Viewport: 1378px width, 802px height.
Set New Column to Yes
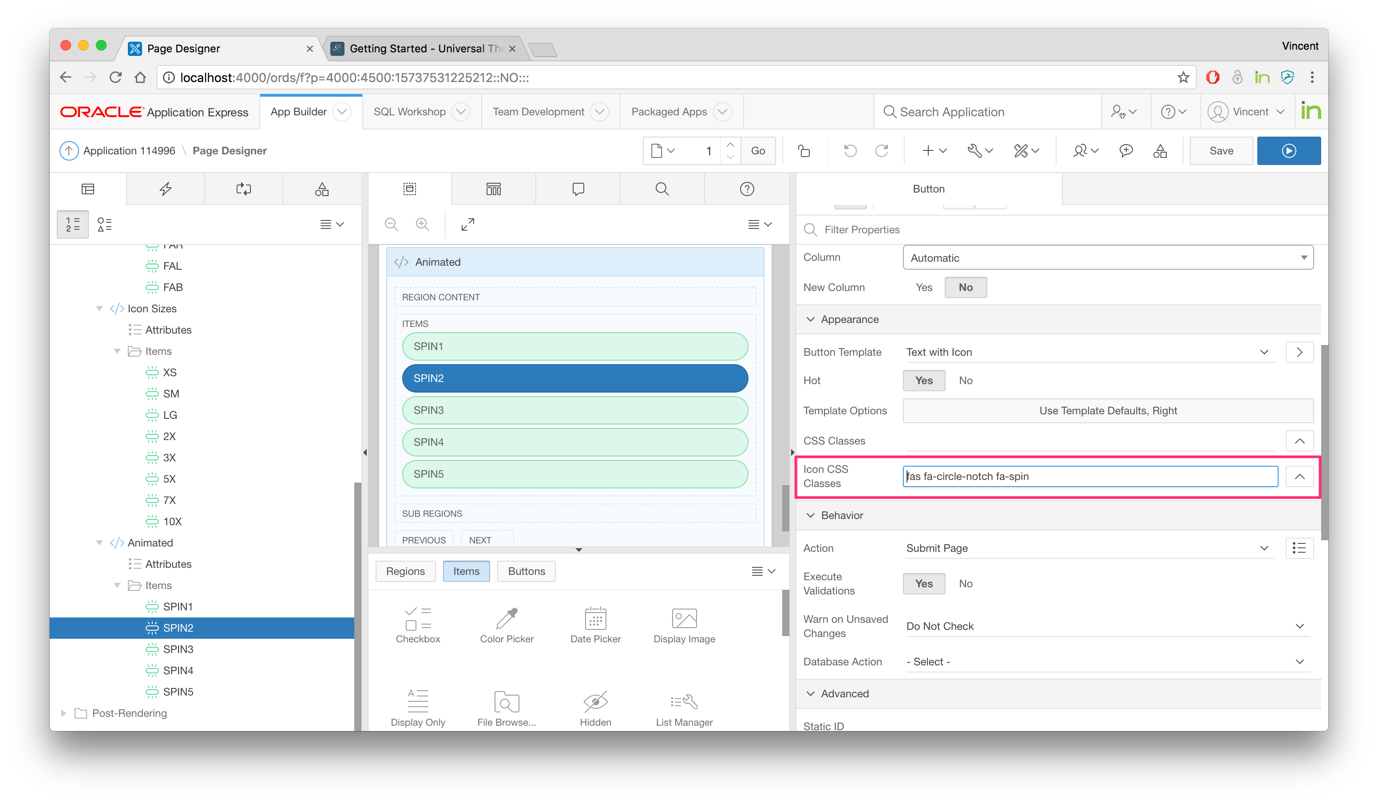pos(923,287)
